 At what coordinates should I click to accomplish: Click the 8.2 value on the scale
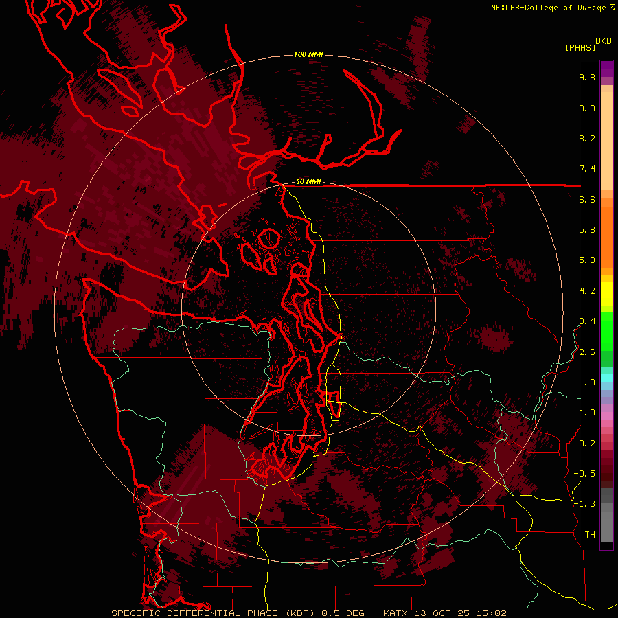587,138
